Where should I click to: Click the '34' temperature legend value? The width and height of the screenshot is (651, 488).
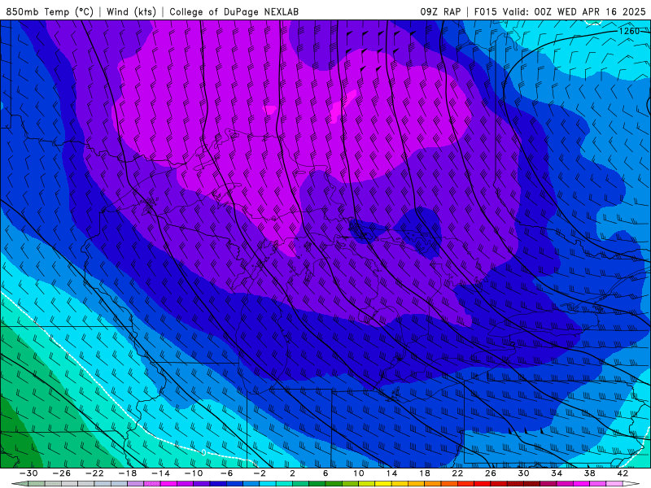(557, 473)
